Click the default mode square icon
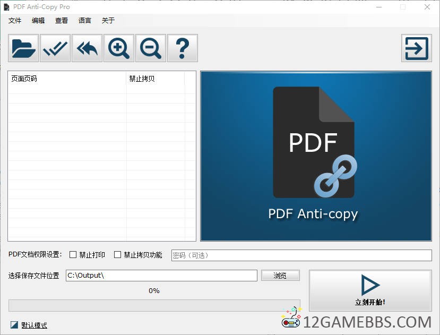This screenshot has height=335, width=440. [x=14, y=325]
